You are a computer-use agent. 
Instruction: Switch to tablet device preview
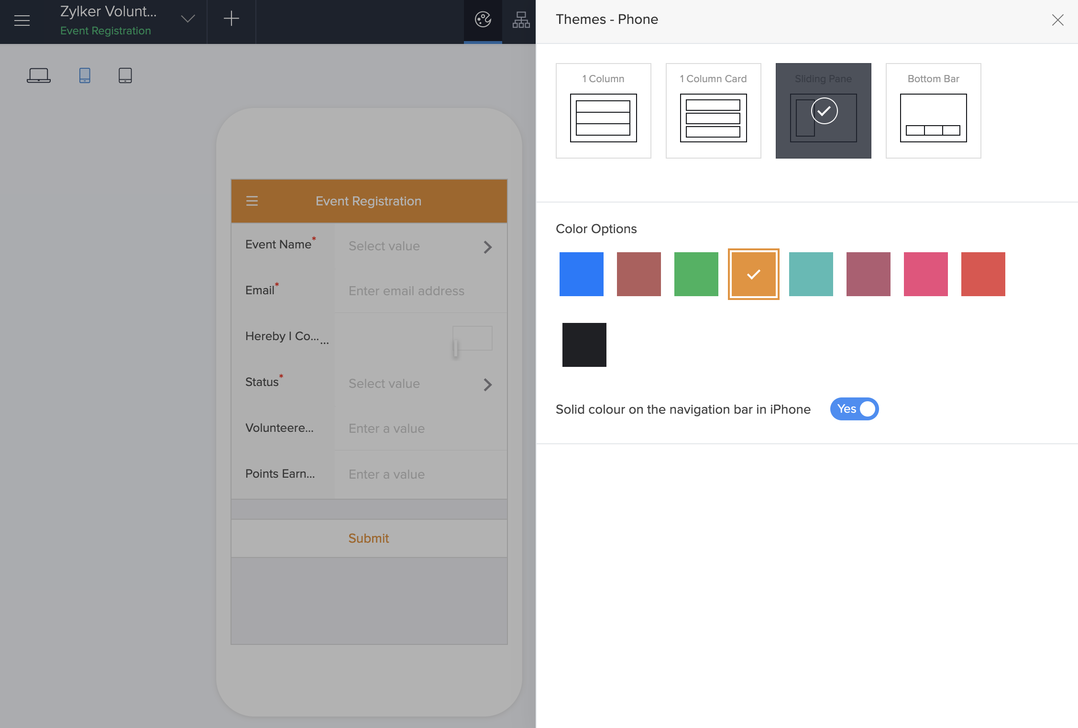click(x=125, y=75)
